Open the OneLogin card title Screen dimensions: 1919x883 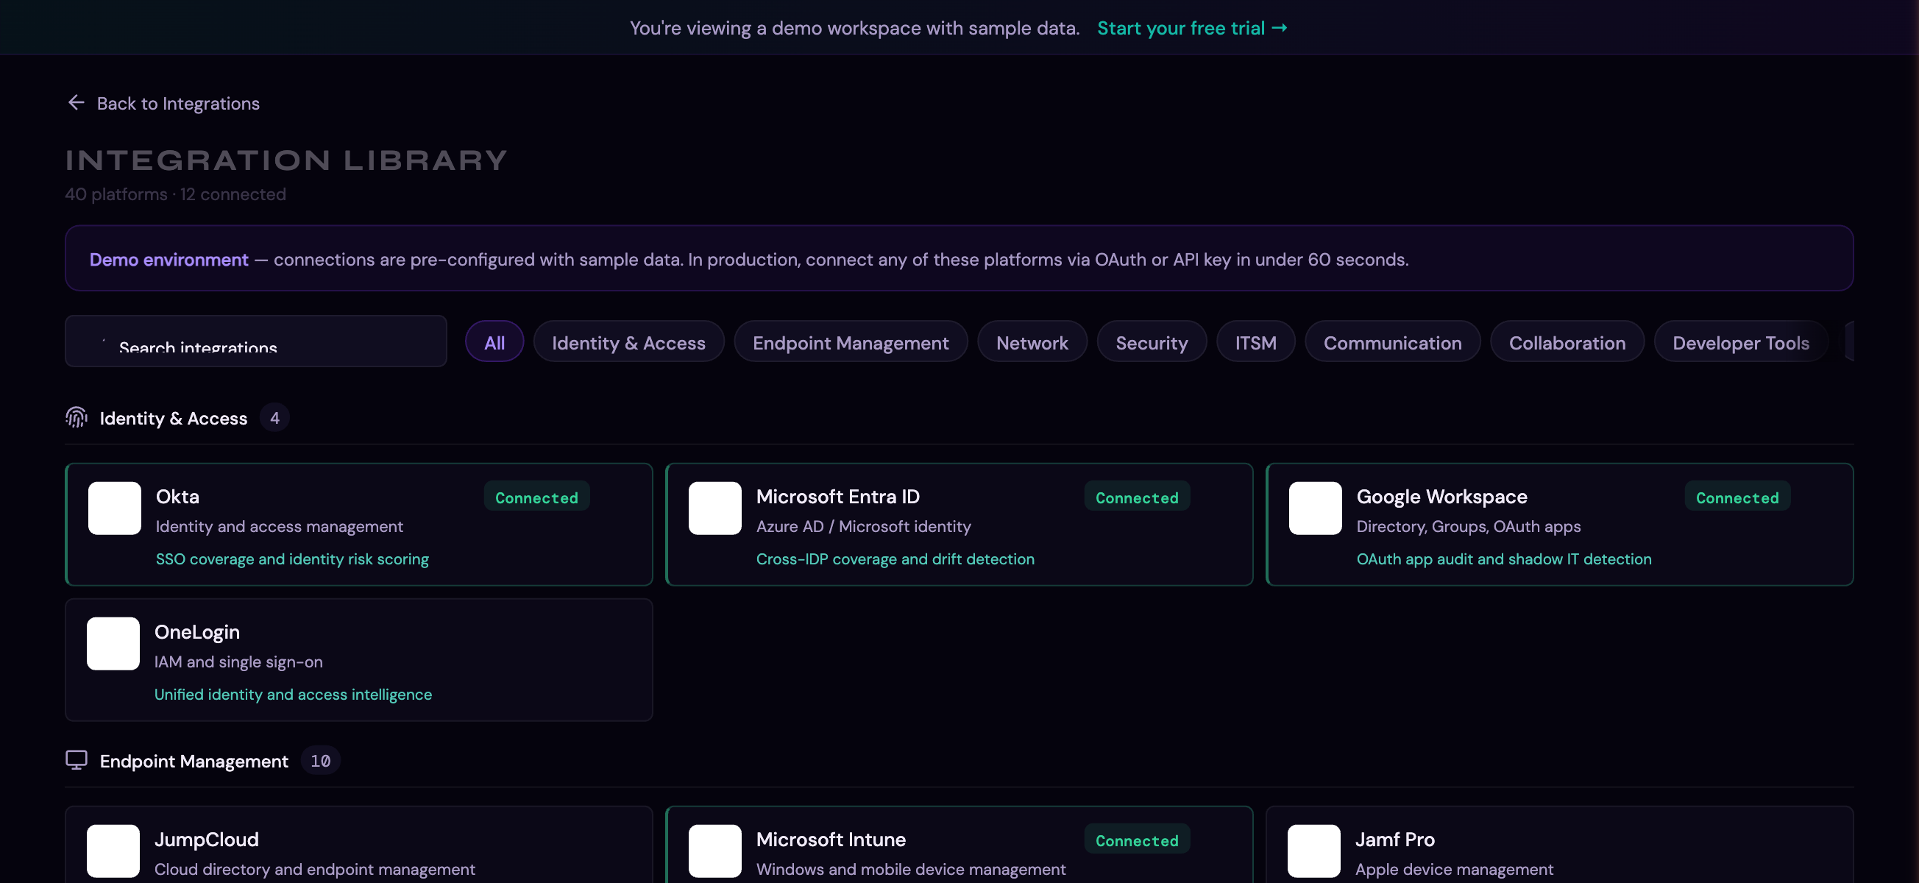196,632
